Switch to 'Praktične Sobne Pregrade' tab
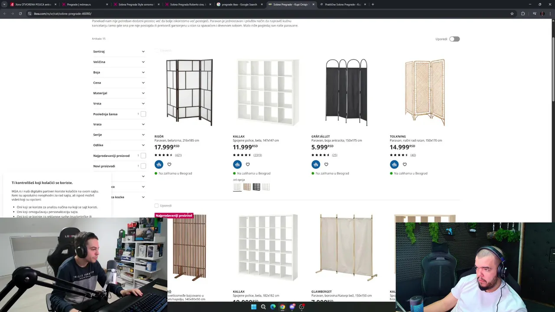Screen dimensions: 555x312 coord(343,4)
